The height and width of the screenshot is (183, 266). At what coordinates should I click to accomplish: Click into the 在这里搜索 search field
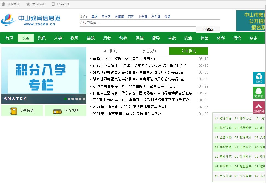pos(150,23)
